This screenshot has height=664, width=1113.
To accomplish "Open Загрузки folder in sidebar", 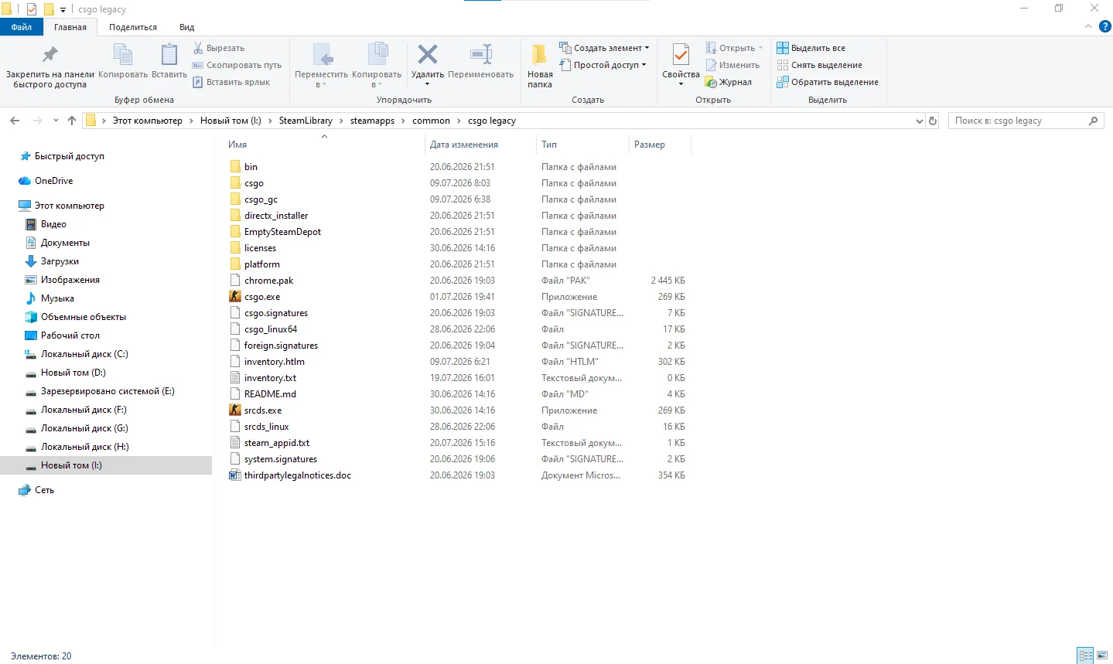I will pos(60,261).
